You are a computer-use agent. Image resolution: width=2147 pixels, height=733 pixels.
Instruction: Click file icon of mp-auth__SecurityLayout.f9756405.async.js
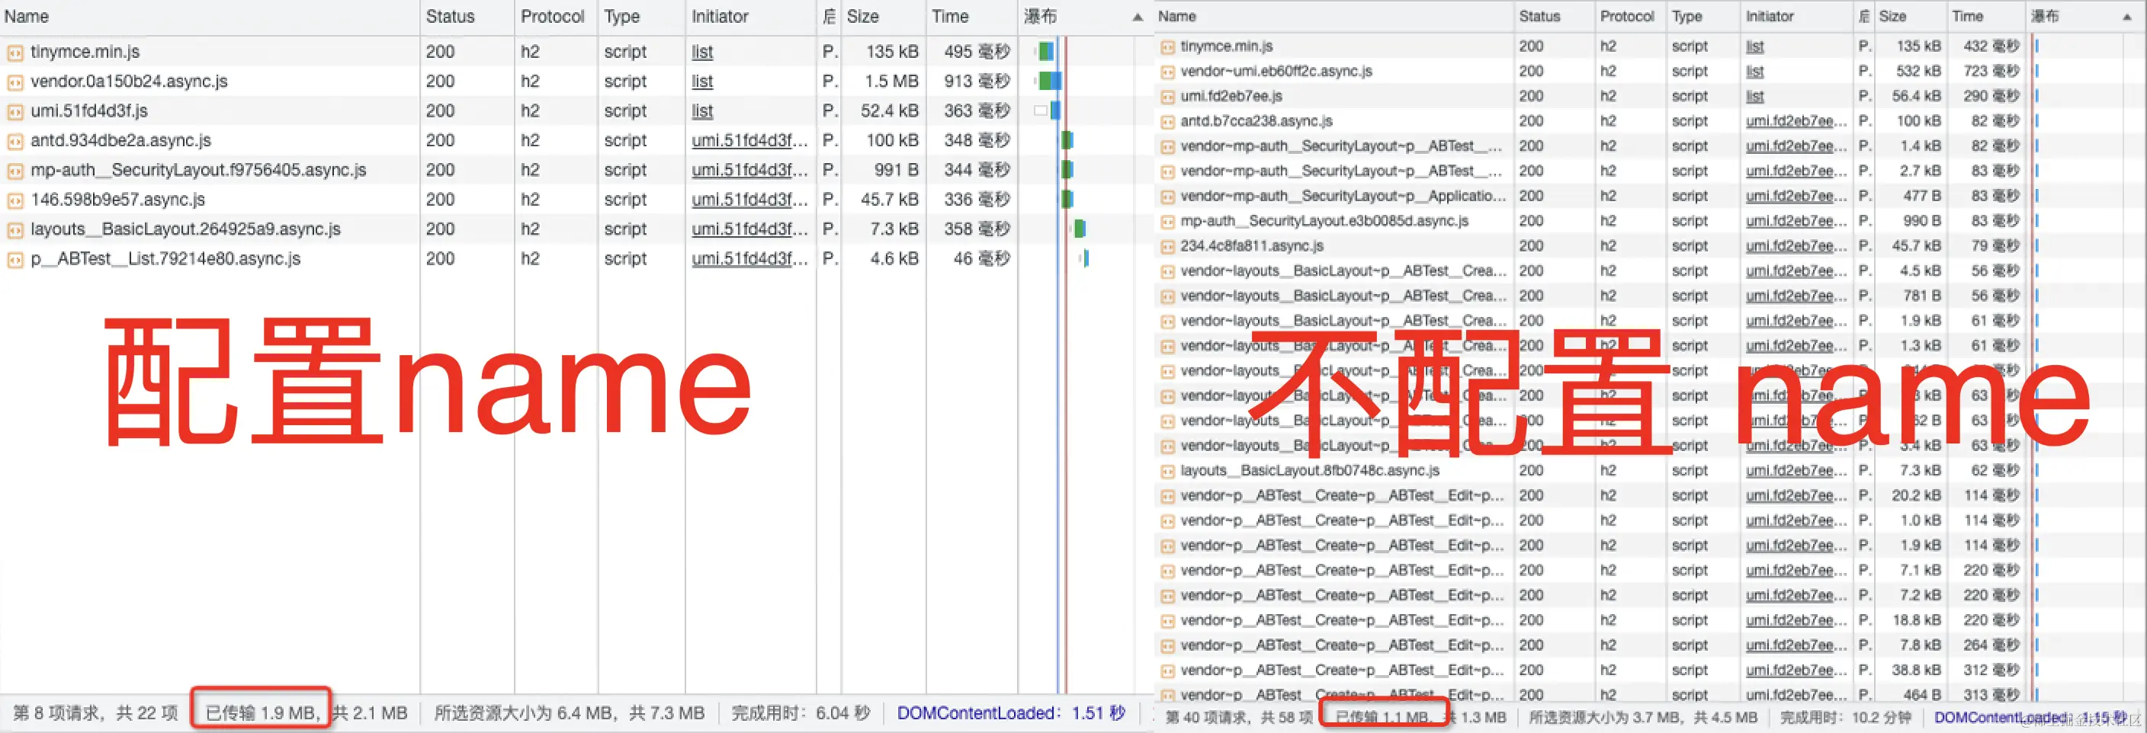tap(15, 171)
